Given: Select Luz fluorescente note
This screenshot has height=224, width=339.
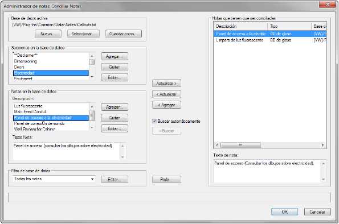Looking at the screenshot, I should pos(51,106).
